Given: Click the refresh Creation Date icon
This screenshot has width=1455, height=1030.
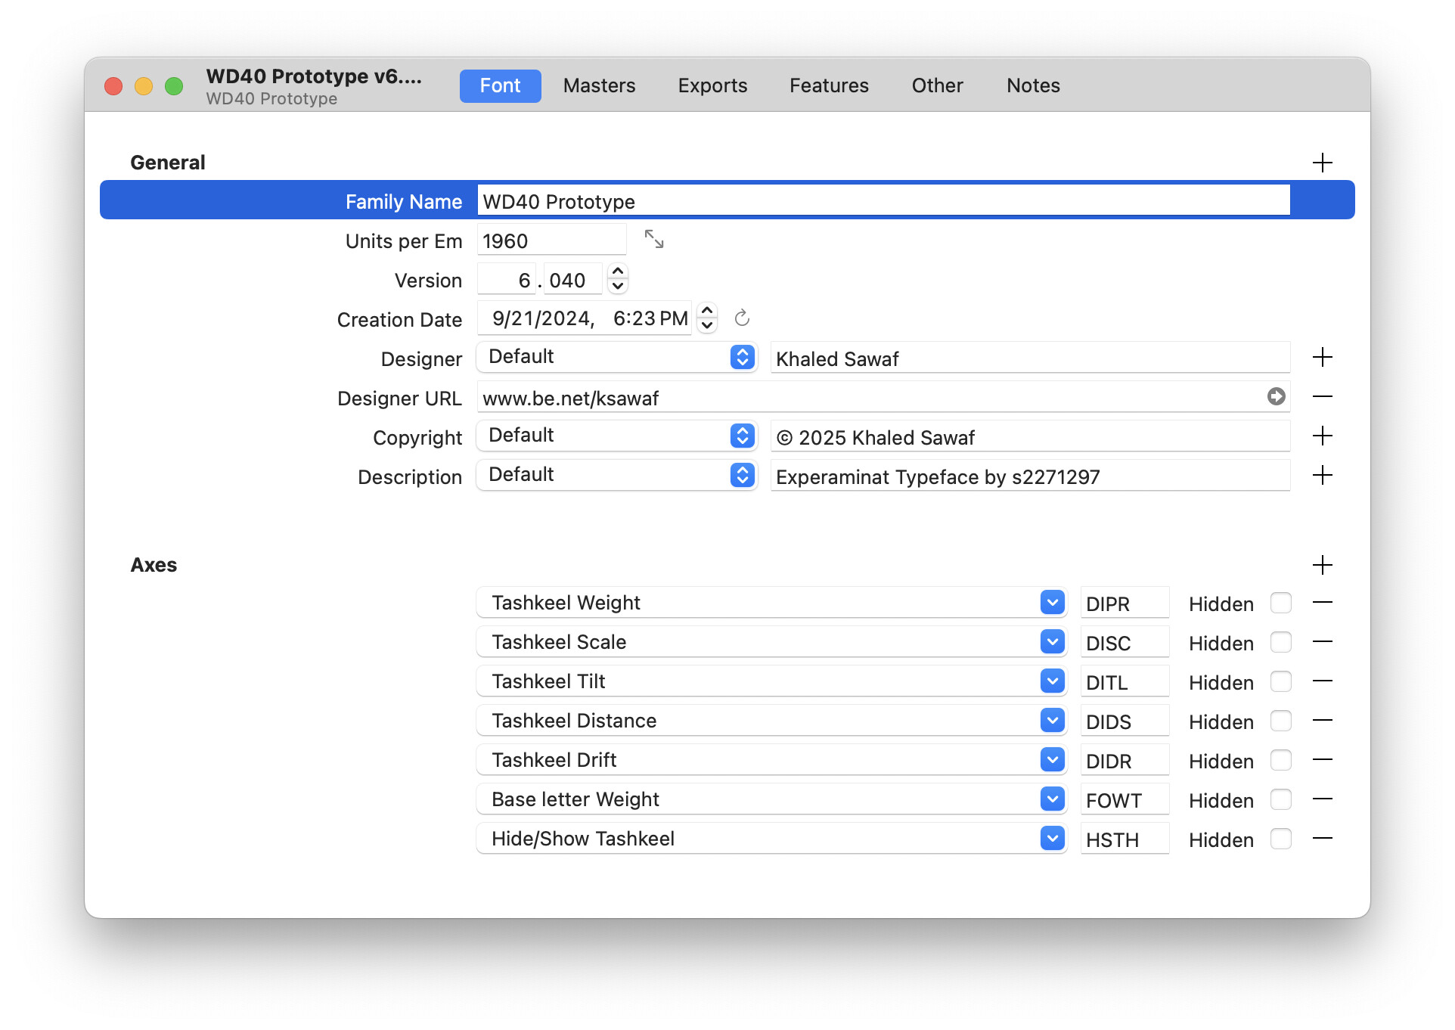Looking at the screenshot, I should (742, 318).
